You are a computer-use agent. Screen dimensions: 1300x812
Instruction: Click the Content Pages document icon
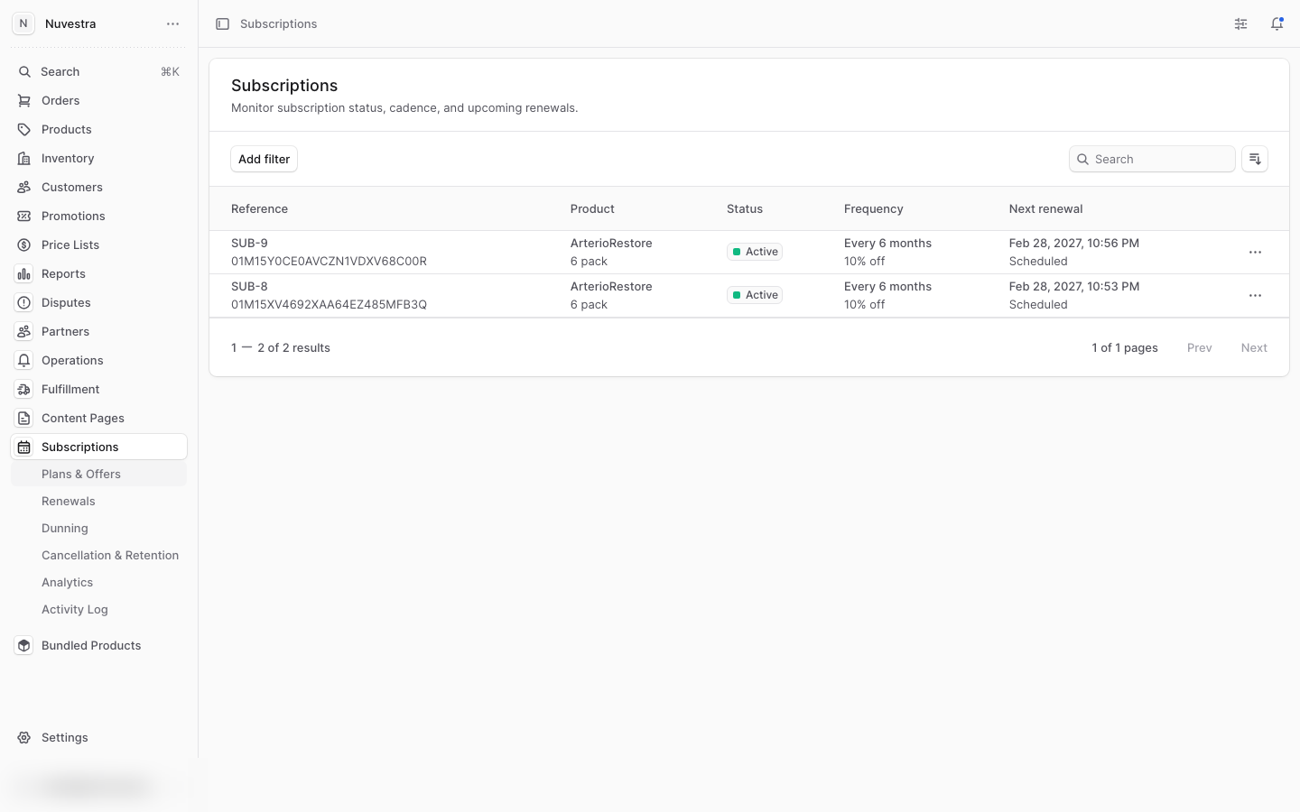point(24,418)
